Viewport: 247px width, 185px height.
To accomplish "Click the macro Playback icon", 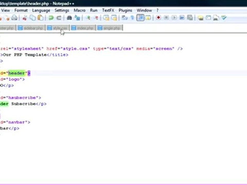I will coord(174,18).
